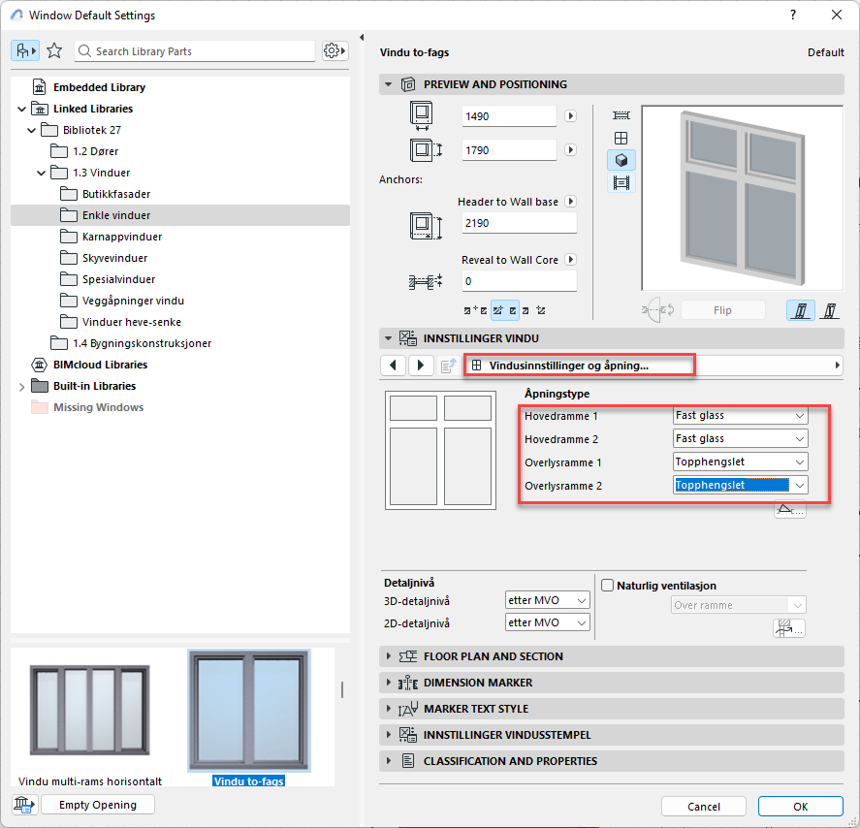Select Skyvevinduer folder in library tree
The image size is (860, 828).
tap(112, 258)
